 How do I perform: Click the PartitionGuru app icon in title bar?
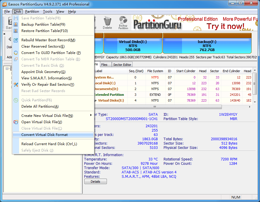click(5, 4)
